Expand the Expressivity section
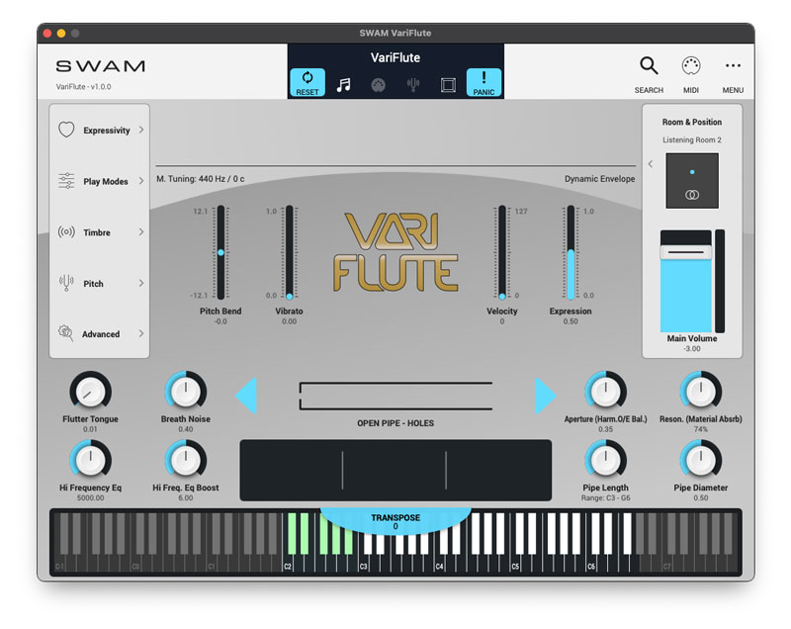Viewport: 791px width, 629px height. (99, 131)
